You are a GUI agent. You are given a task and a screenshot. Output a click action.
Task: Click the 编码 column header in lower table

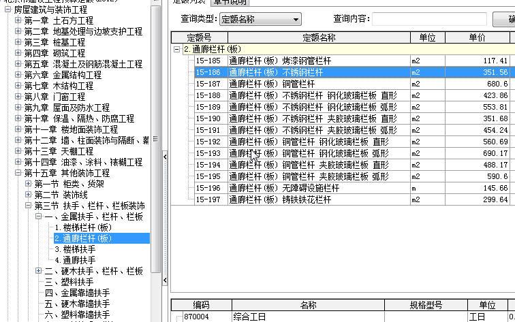(202, 305)
